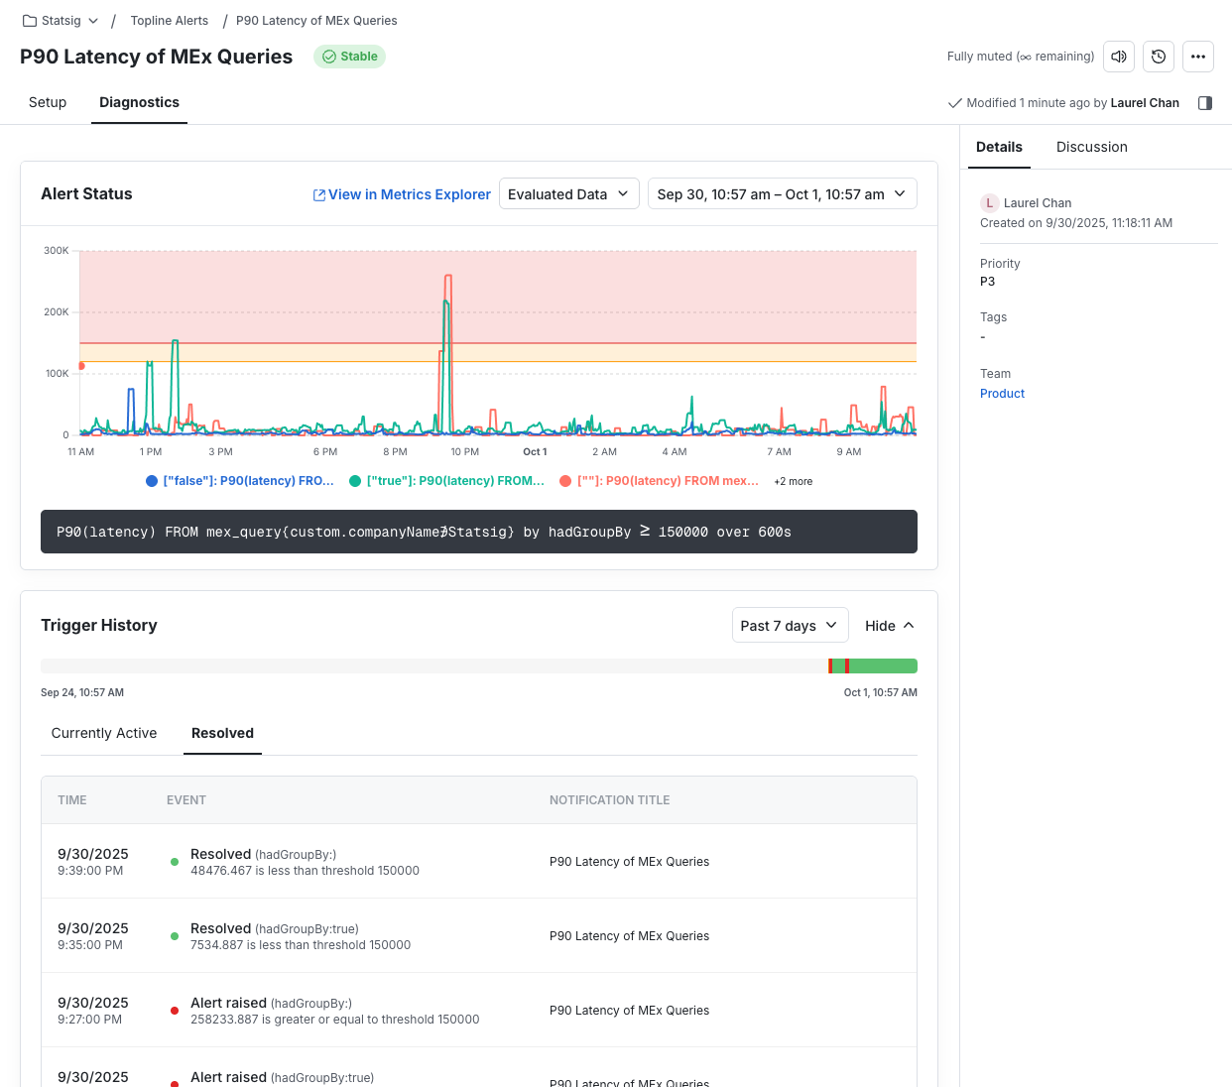Toggle the [""] P90 latency legend series
The width and height of the screenshot is (1232, 1087).
coord(660,481)
